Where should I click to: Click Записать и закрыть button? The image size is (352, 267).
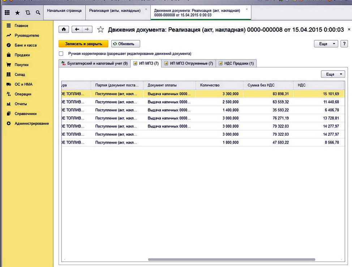83,44
